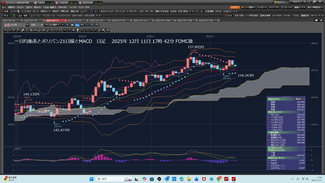This screenshot has width=325, height=183.
Task: Switch chart price to Ask
Action: tap(82, 25)
